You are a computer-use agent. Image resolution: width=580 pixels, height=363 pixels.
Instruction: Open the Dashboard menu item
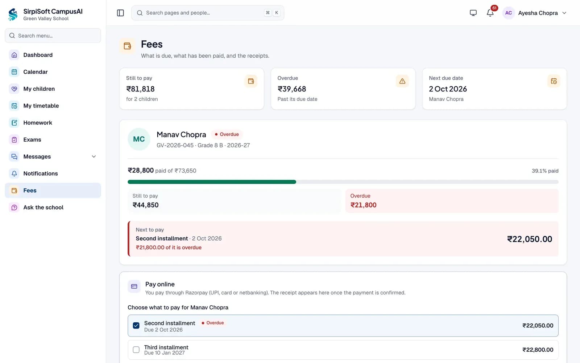(x=53, y=55)
